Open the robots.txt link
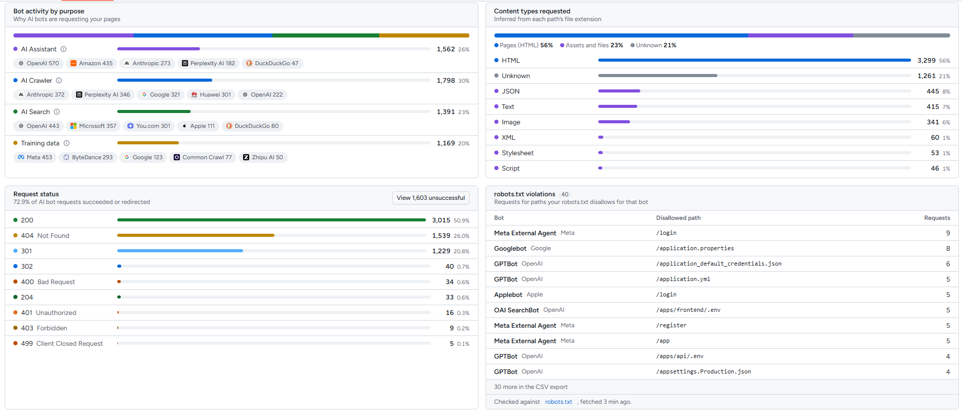962x411 pixels. click(x=559, y=402)
